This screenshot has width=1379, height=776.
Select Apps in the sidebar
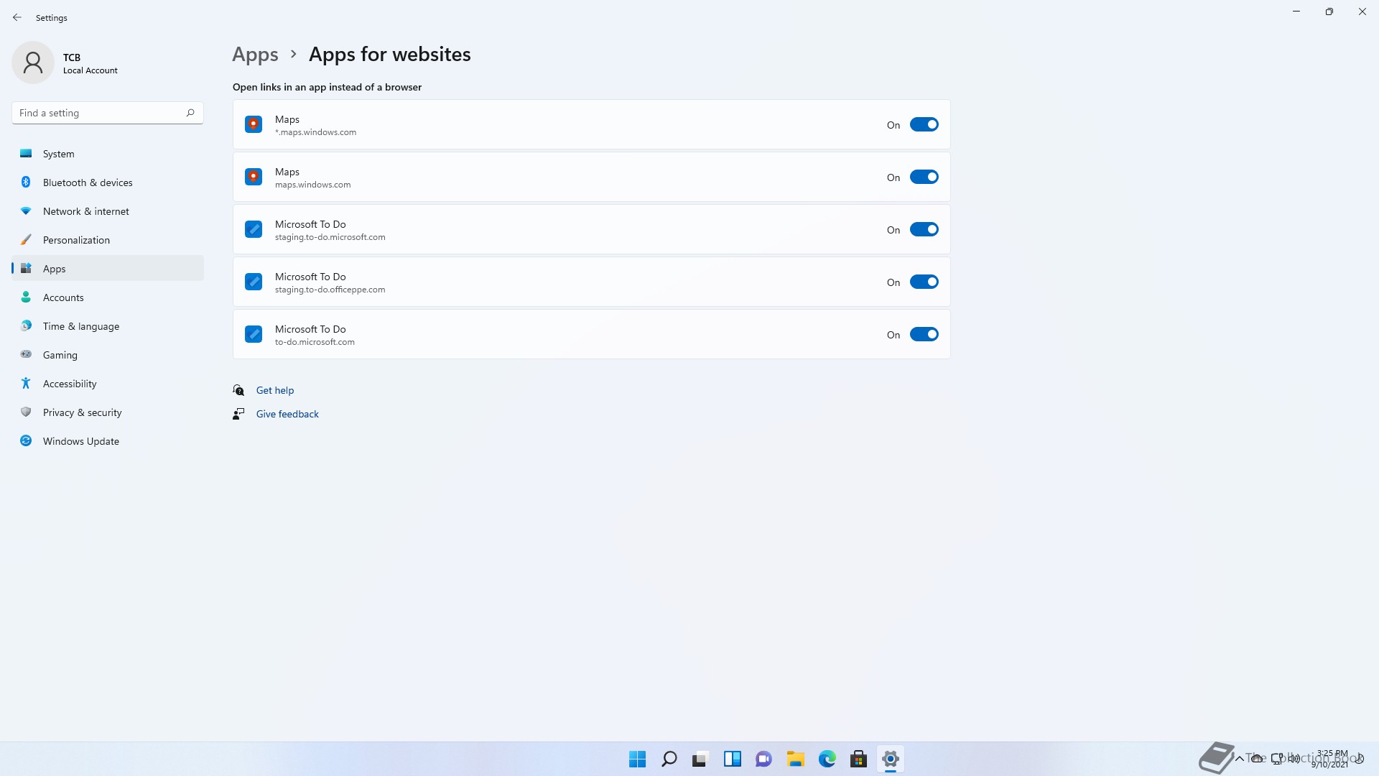pyautogui.click(x=108, y=269)
